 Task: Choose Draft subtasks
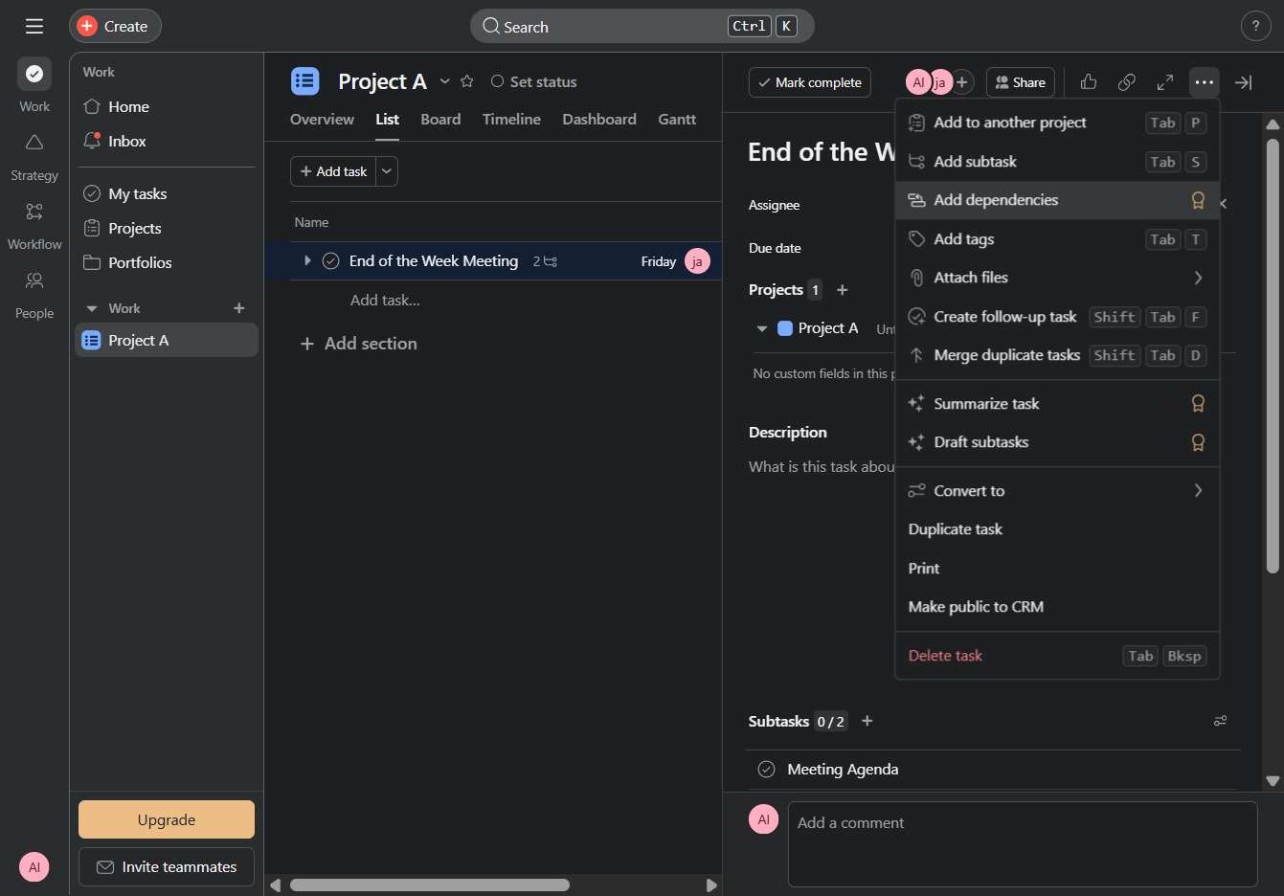click(1057, 442)
